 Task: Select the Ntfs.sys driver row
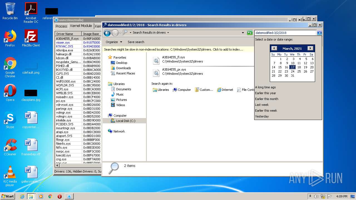78,147
